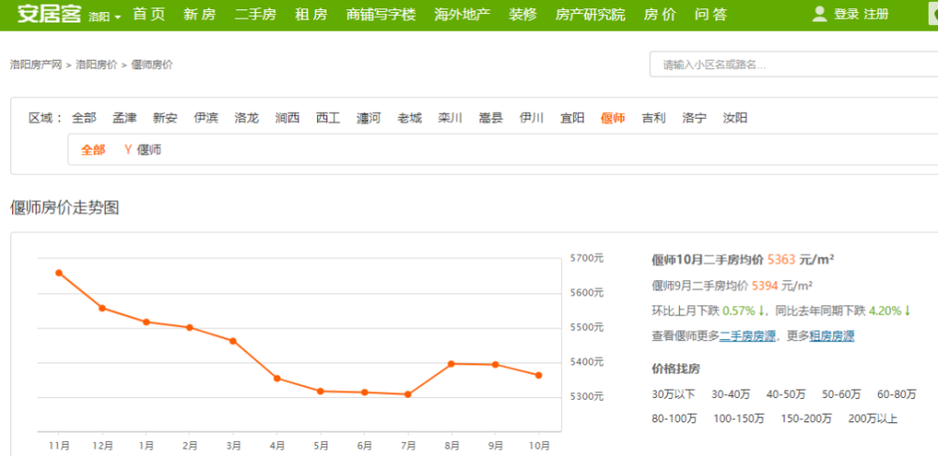Click the 11月 data point on chart
Viewport: 938px width, 456px height.
coord(59,272)
